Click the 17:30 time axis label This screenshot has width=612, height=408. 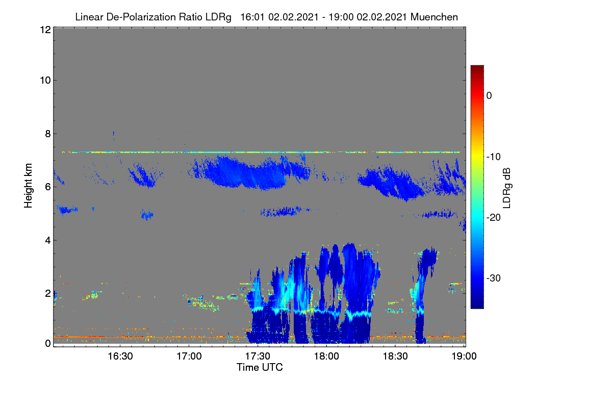click(258, 356)
